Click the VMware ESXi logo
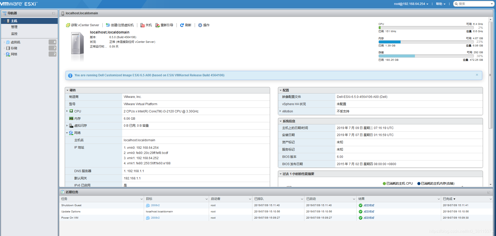The width and height of the screenshot is (496, 236). [19, 4]
